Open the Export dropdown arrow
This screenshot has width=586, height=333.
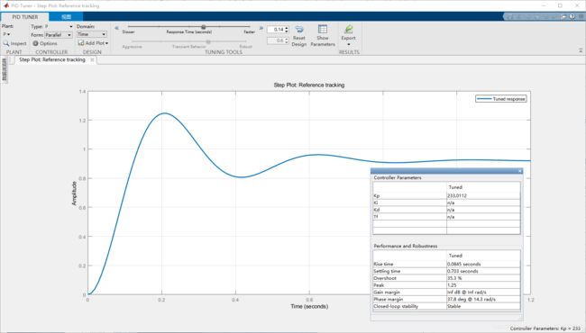pyautogui.click(x=349, y=44)
